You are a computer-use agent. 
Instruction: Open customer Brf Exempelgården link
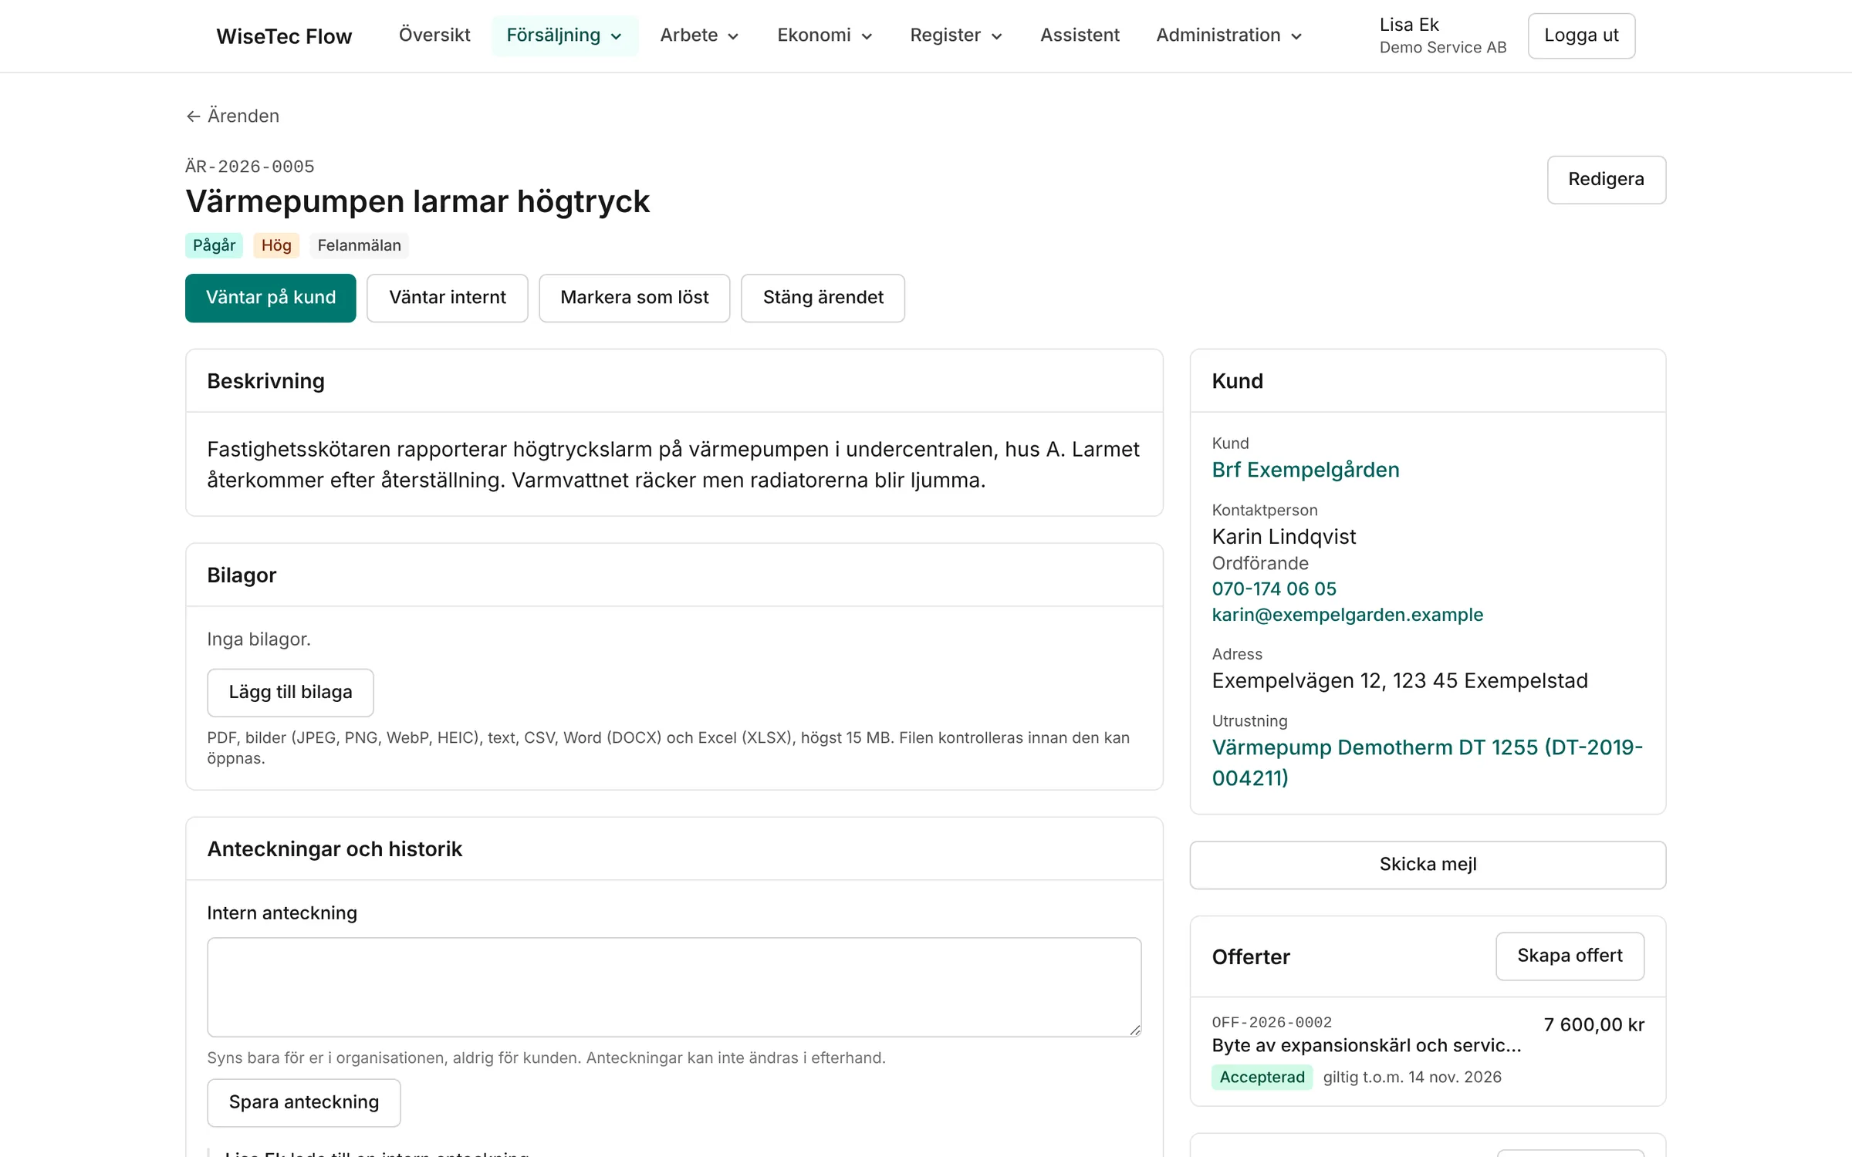(x=1306, y=470)
